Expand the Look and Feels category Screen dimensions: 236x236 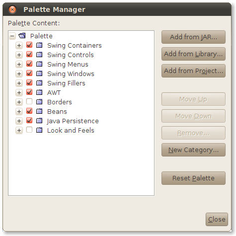click(x=19, y=130)
